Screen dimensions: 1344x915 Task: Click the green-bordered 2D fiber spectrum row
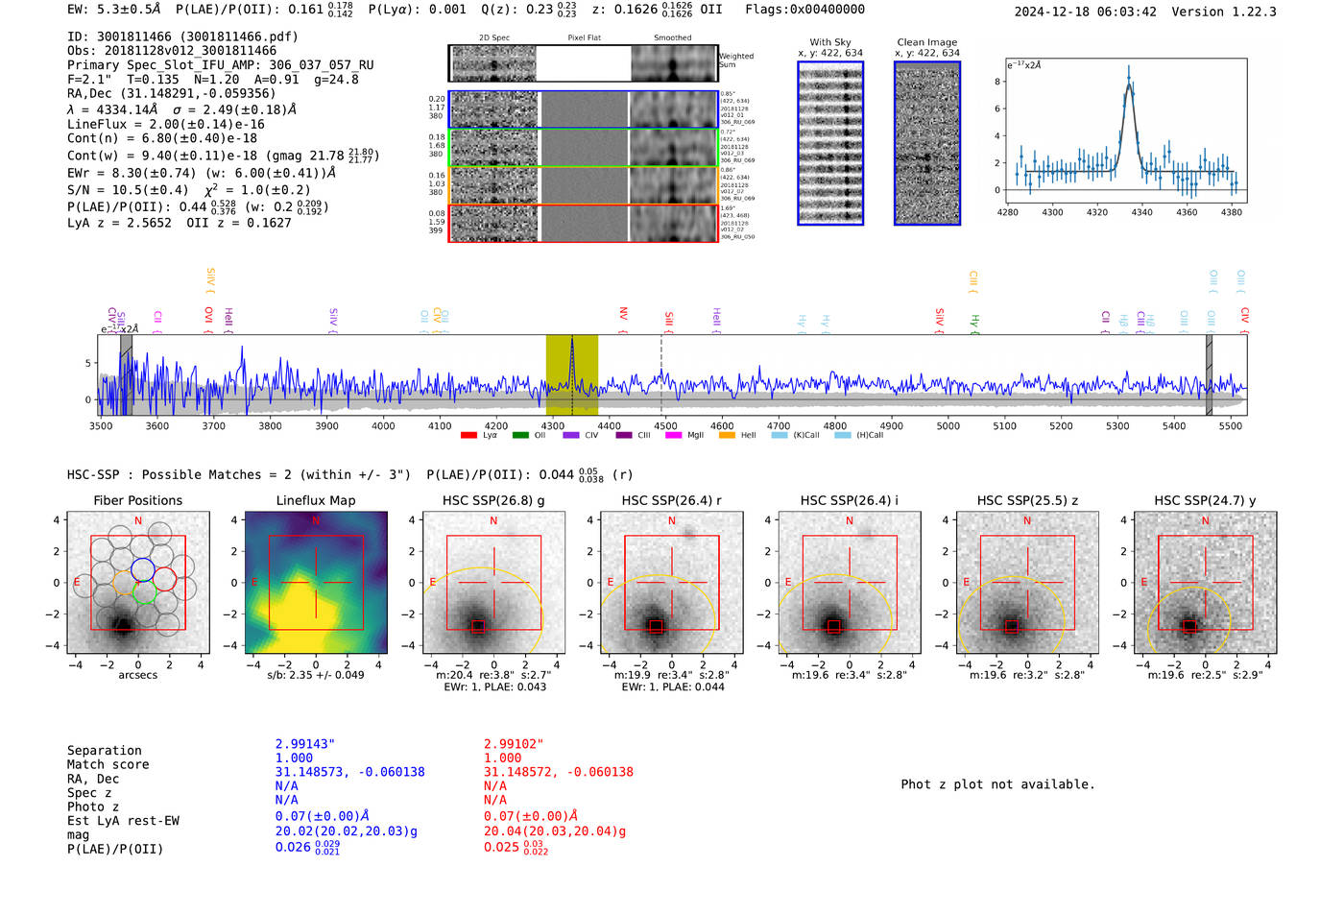tap(584, 148)
